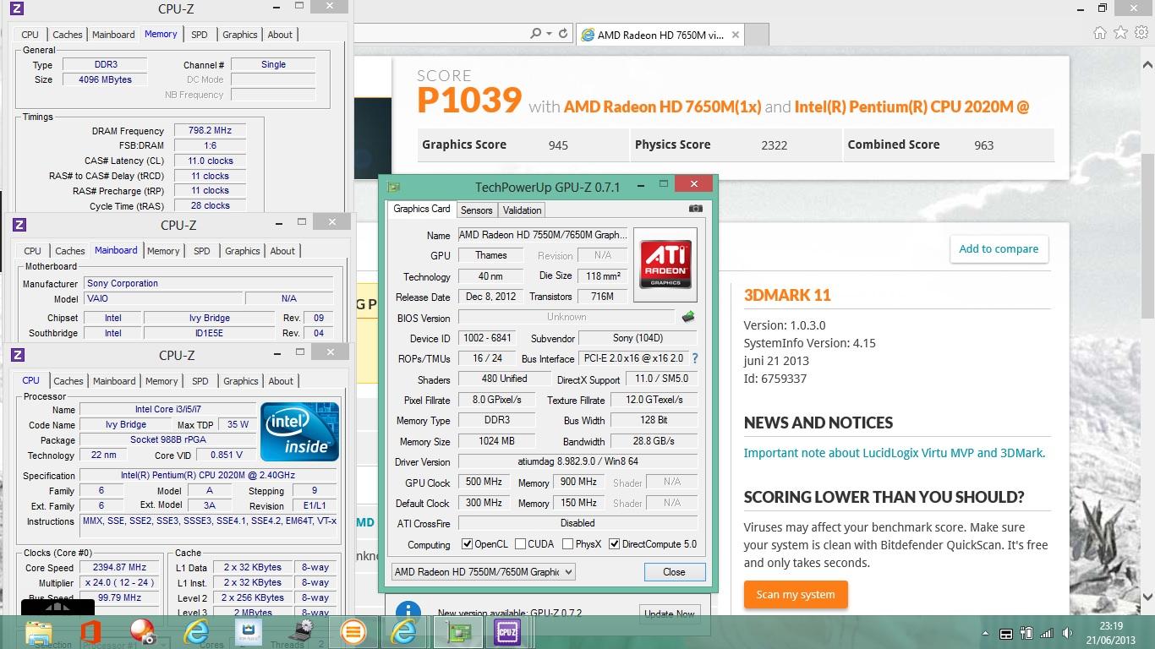Toggle the PhysX checkbox
Image resolution: width=1155 pixels, height=649 pixels.
click(x=567, y=544)
